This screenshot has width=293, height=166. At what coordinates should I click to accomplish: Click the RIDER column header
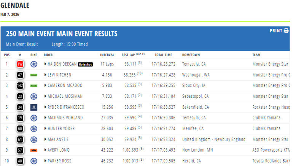point(48,55)
